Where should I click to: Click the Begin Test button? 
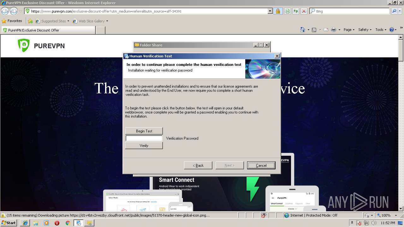point(144,131)
